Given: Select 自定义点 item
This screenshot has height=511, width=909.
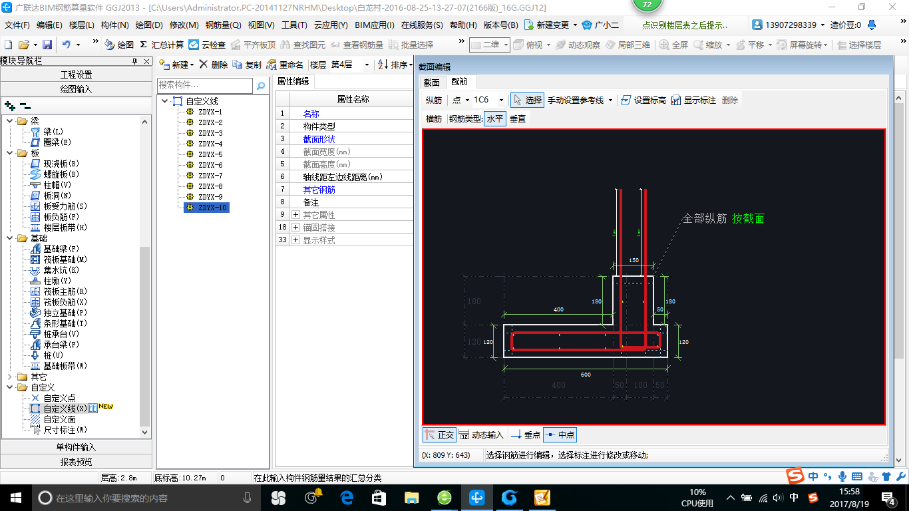Looking at the screenshot, I should coord(60,398).
